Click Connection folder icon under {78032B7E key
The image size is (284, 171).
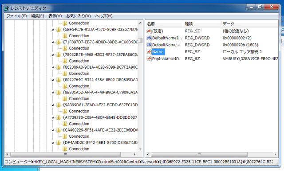tap(65, 61)
